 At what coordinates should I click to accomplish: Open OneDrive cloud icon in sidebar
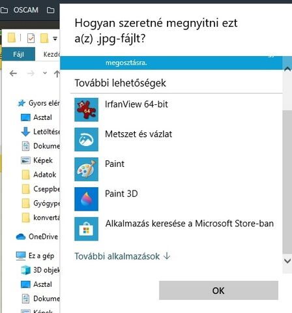click(21, 237)
